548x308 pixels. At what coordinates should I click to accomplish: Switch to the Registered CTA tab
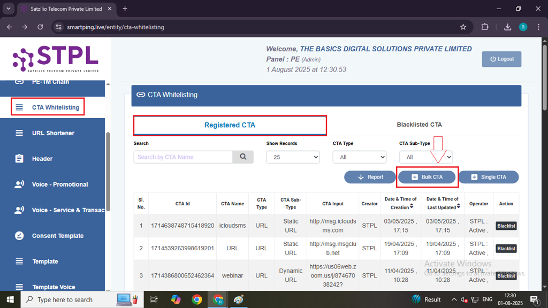[x=230, y=125]
